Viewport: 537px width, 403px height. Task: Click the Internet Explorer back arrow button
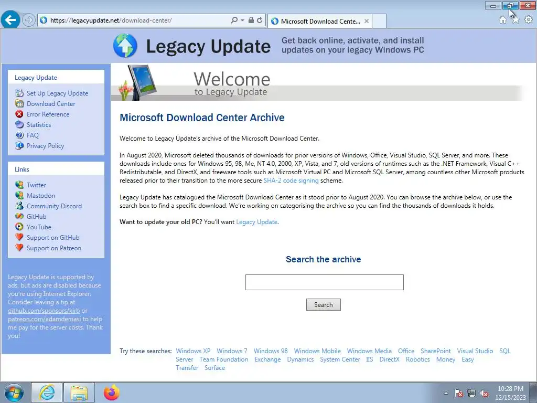10,20
